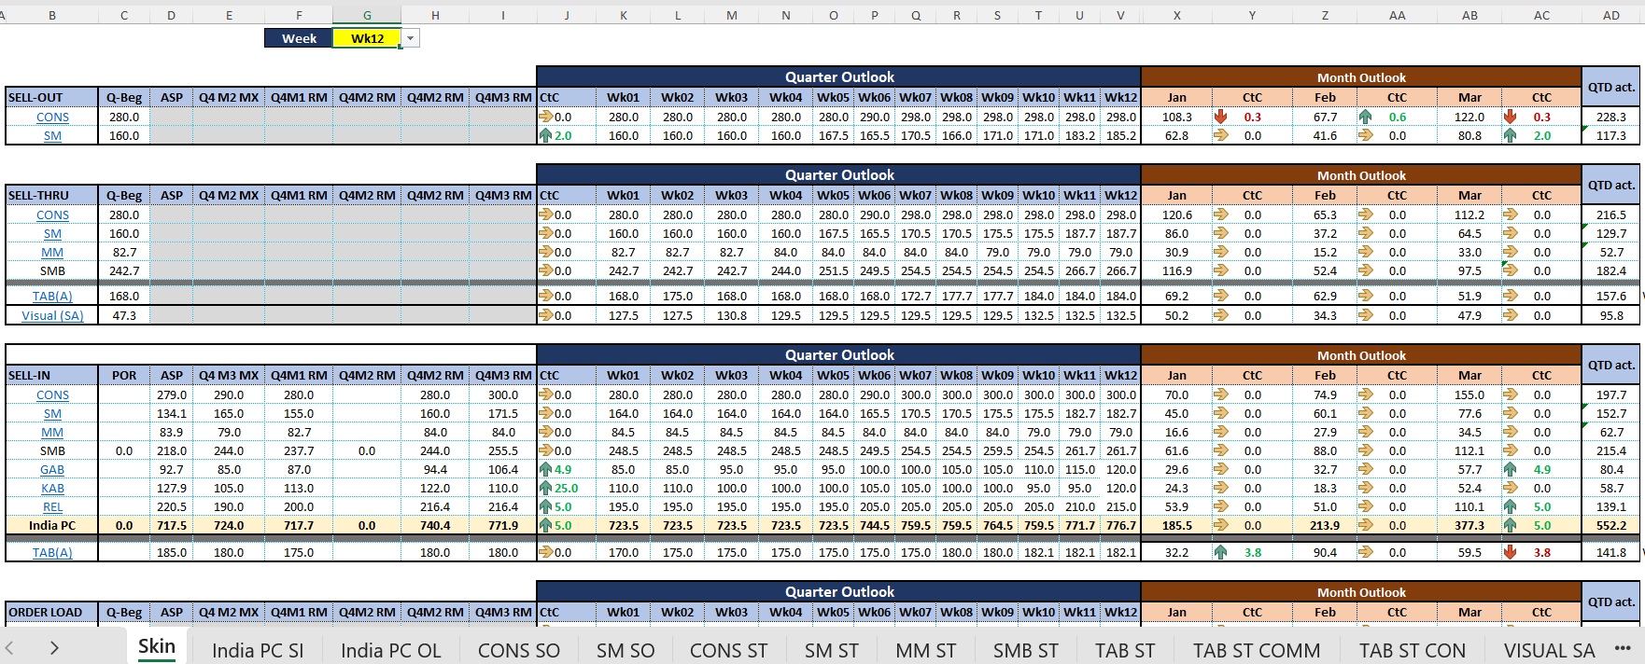Screen dimensions: 1645x664
Task: Go to the VISUAL SA sheet tab
Action: tap(1549, 650)
